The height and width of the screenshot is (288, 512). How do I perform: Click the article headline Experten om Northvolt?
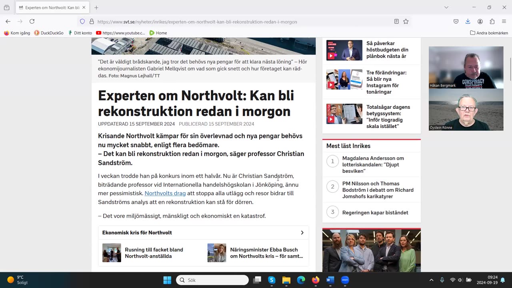(x=196, y=103)
